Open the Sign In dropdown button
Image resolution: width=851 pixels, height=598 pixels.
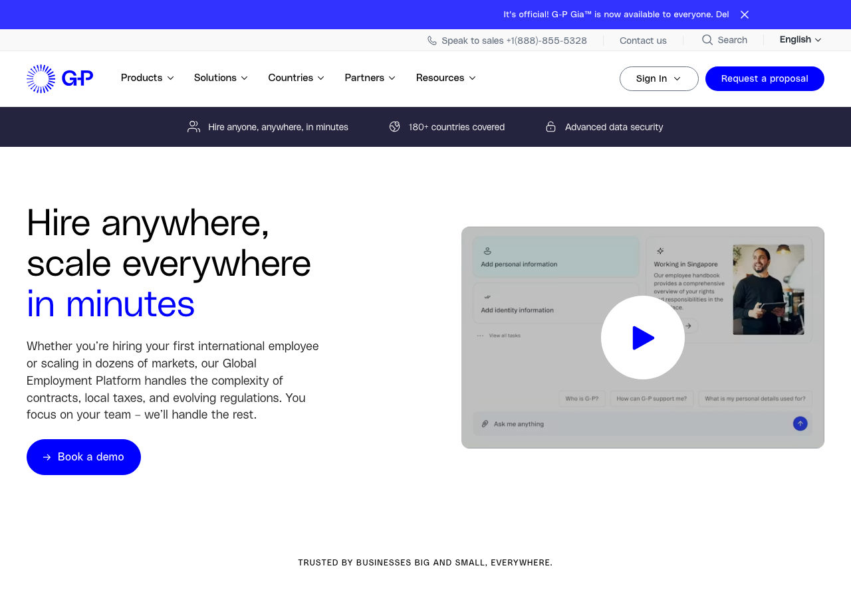(x=659, y=78)
